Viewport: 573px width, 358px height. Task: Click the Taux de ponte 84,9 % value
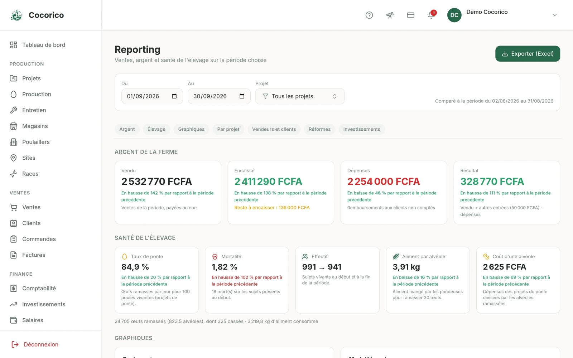pyautogui.click(x=135, y=267)
